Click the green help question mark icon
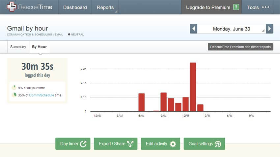This screenshot has height=157, width=280. (x=236, y=7)
